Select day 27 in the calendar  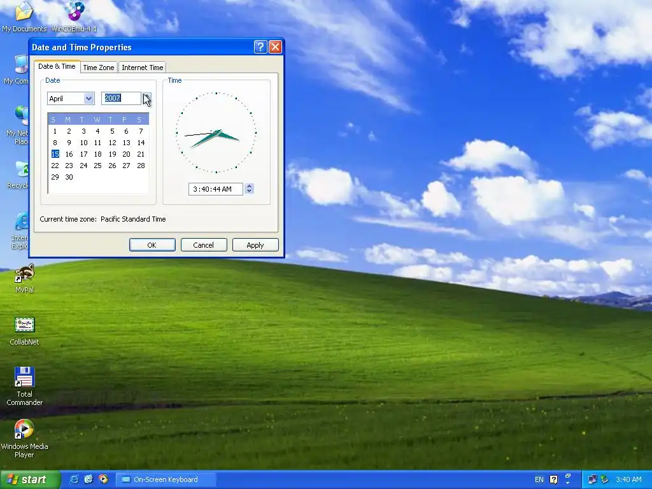tap(127, 166)
